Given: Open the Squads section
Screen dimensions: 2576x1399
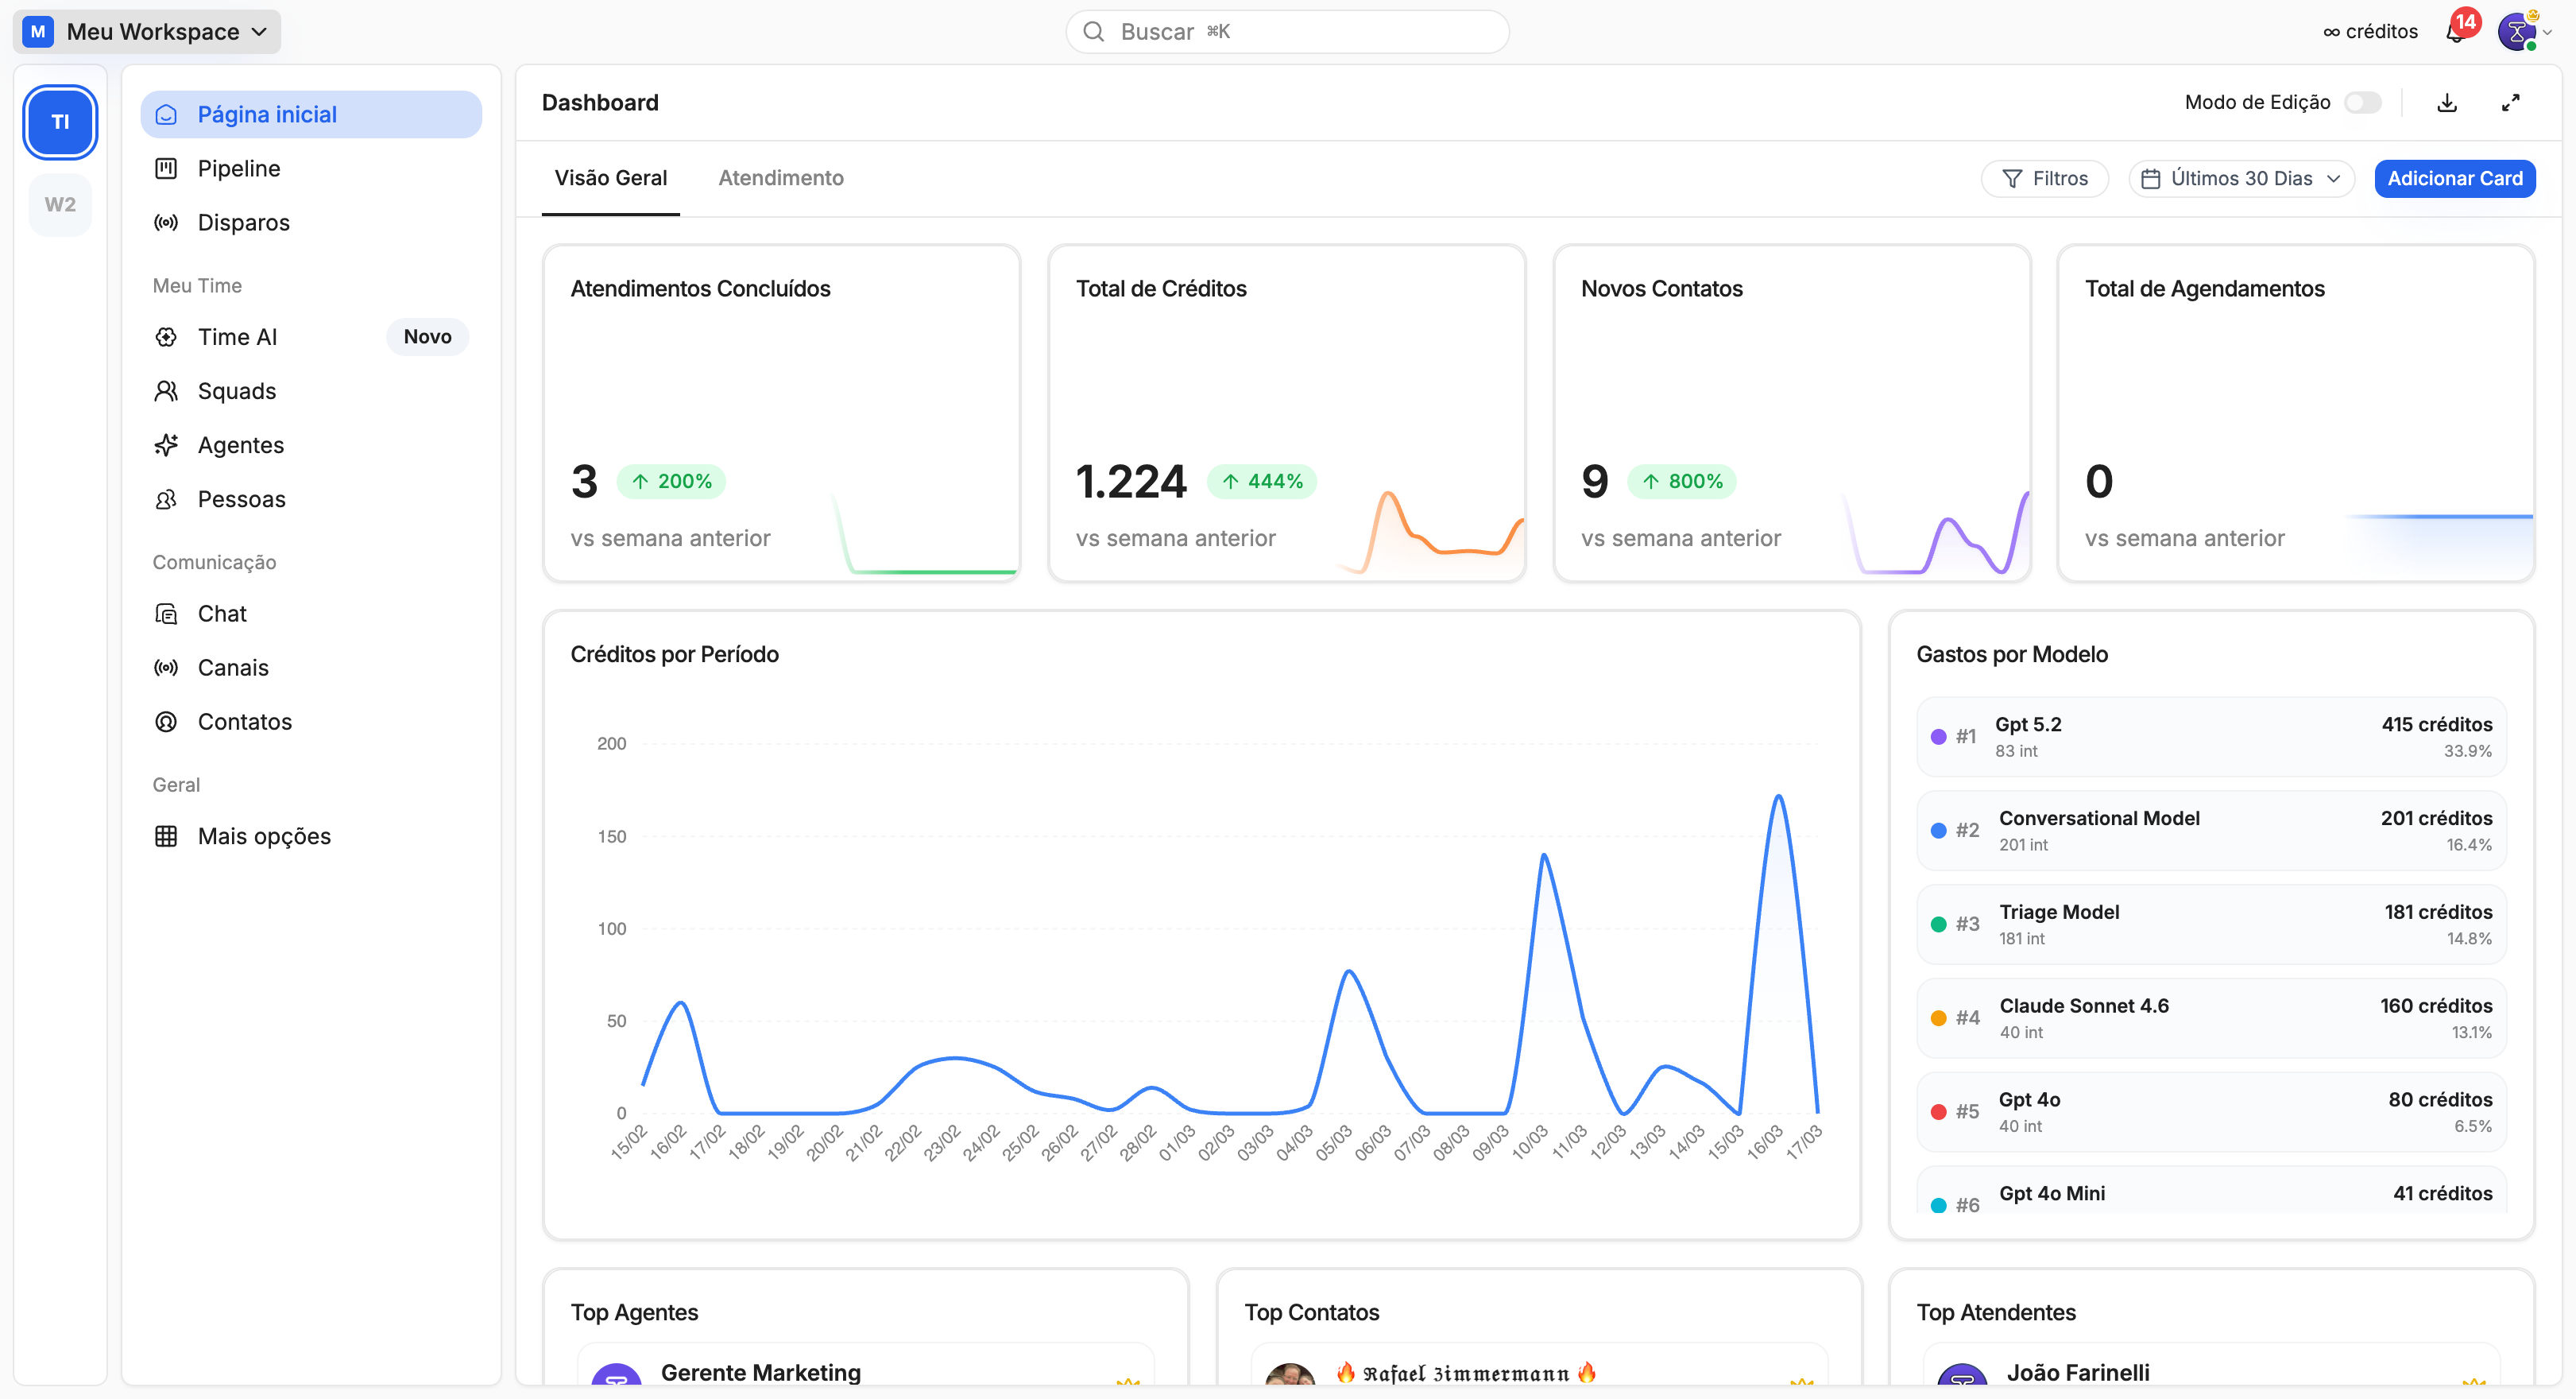Looking at the screenshot, I should 236,390.
